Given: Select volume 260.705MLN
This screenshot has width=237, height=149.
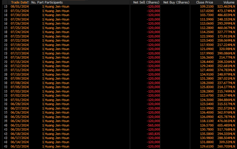Looking at the screenshot, I should coord(226,146).
